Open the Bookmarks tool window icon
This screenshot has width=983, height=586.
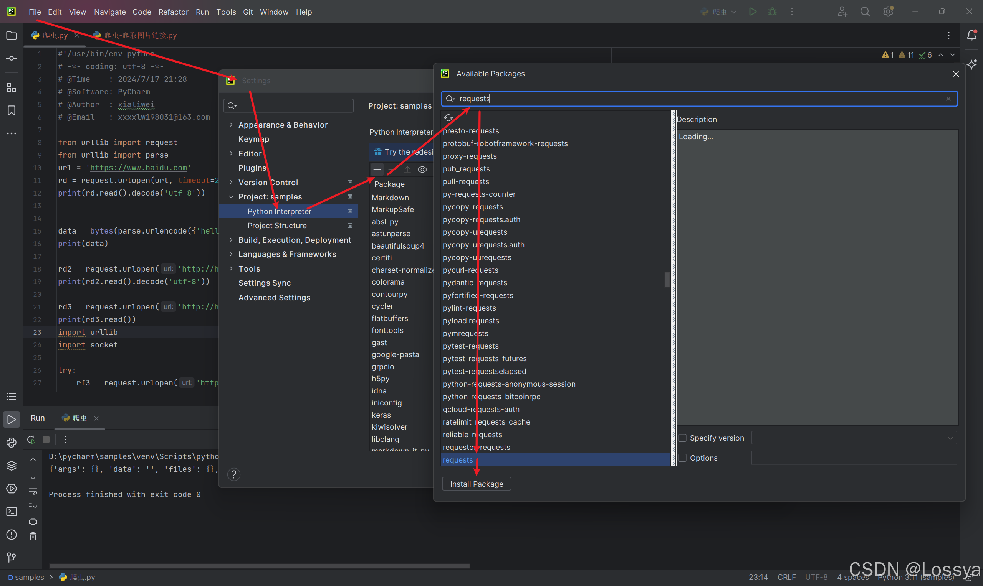pyautogui.click(x=12, y=110)
